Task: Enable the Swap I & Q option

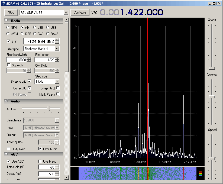Action: [x=57, y=88]
